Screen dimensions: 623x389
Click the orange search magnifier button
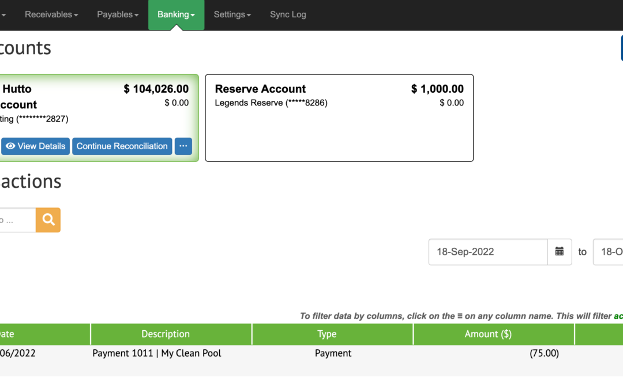(48, 220)
